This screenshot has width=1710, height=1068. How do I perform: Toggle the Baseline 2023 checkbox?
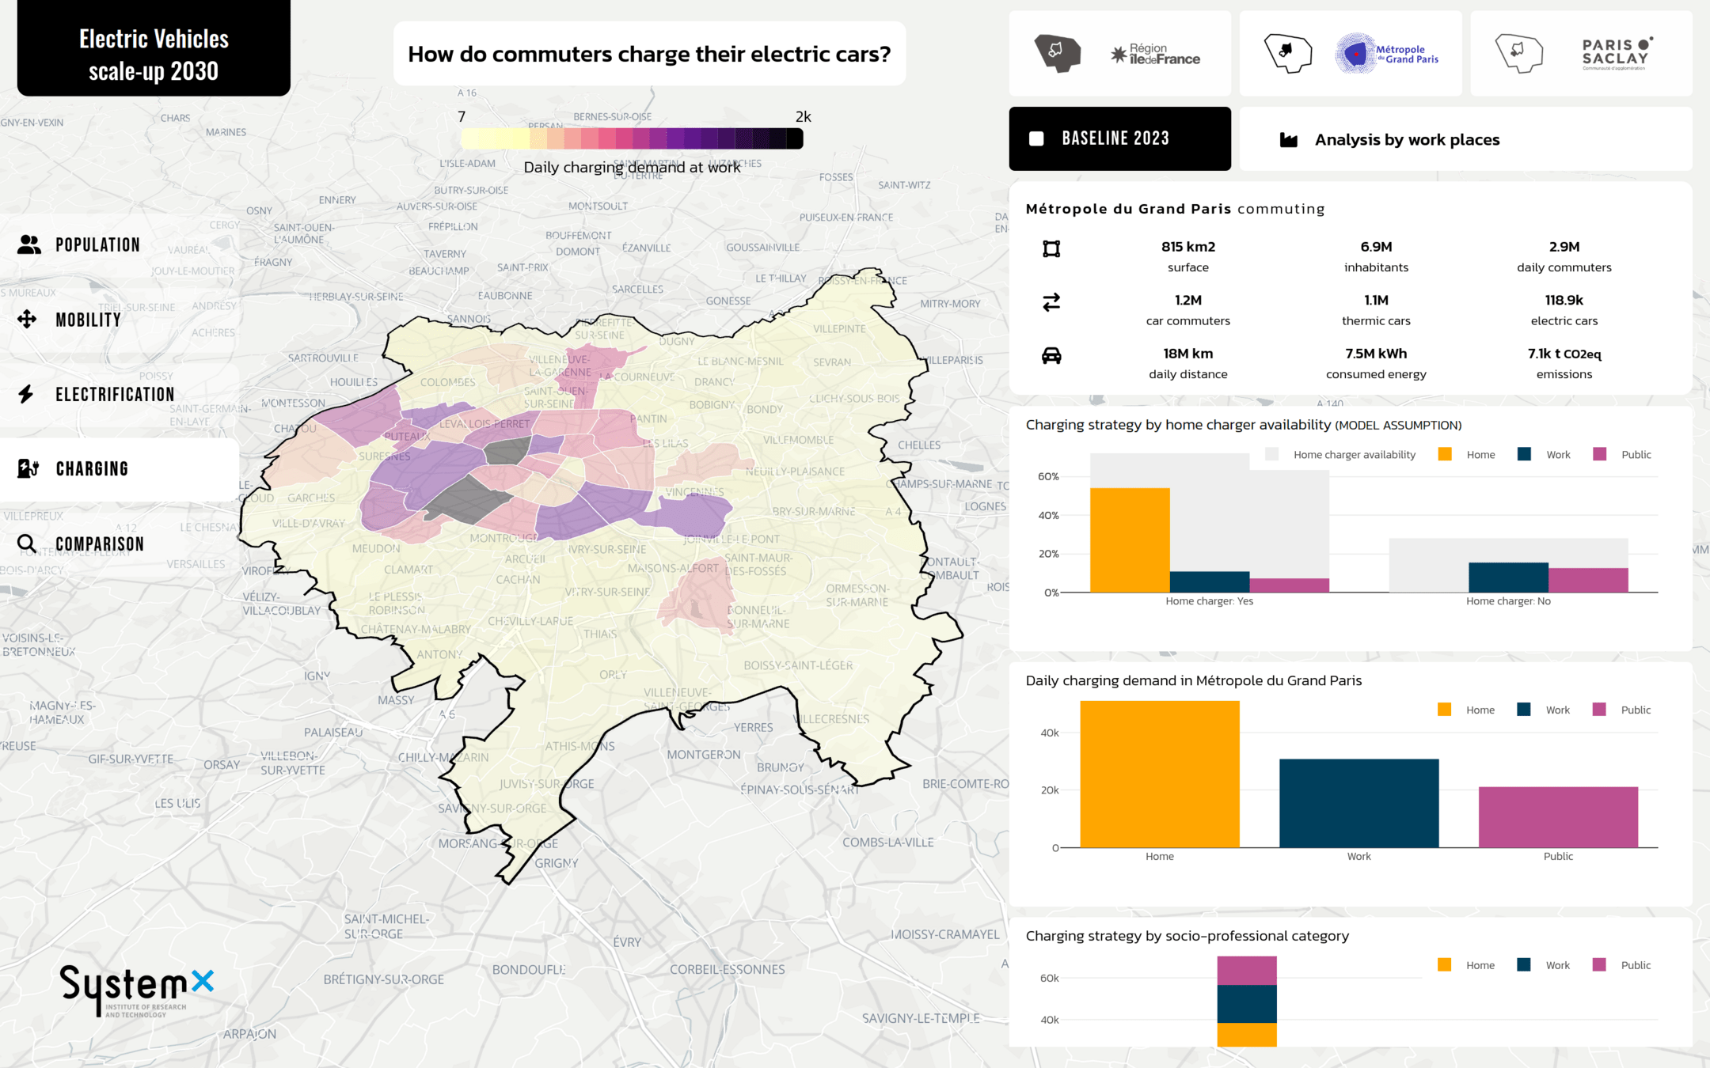pyautogui.click(x=1036, y=139)
